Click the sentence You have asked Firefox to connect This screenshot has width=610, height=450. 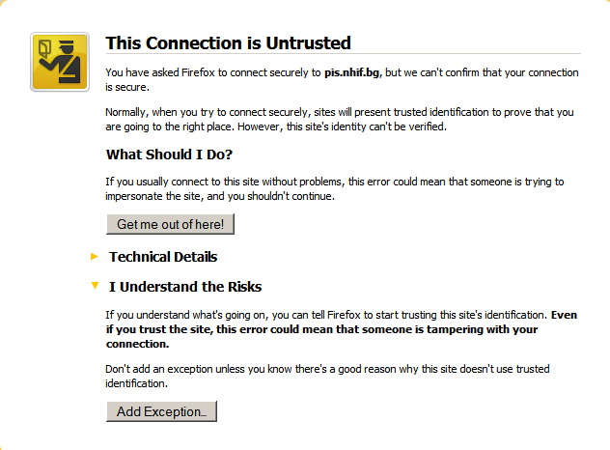[x=342, y=80]
